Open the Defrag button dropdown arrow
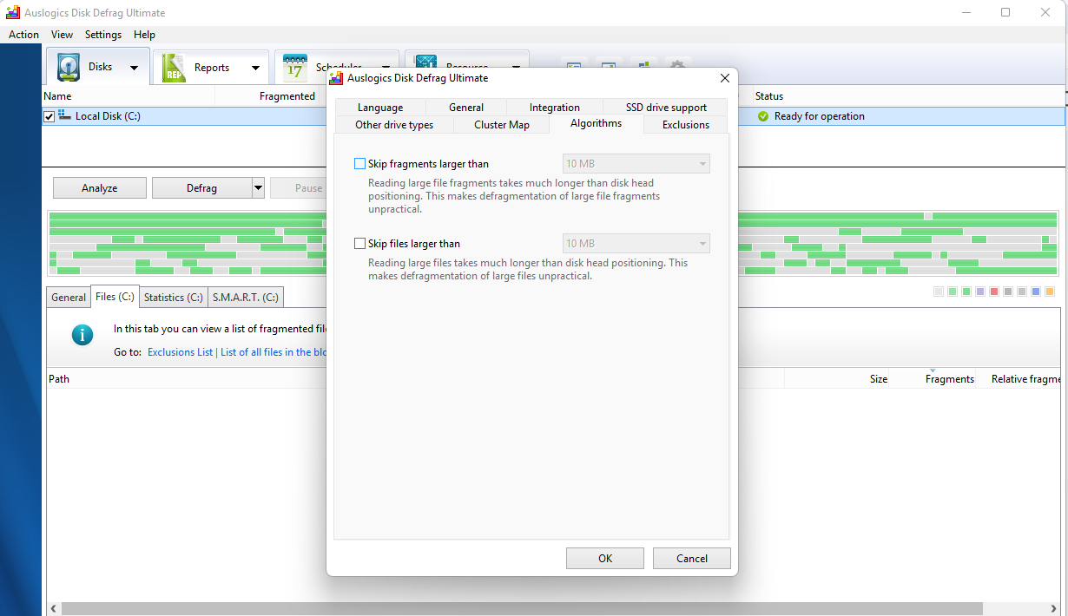 click(x=258, y=187)
